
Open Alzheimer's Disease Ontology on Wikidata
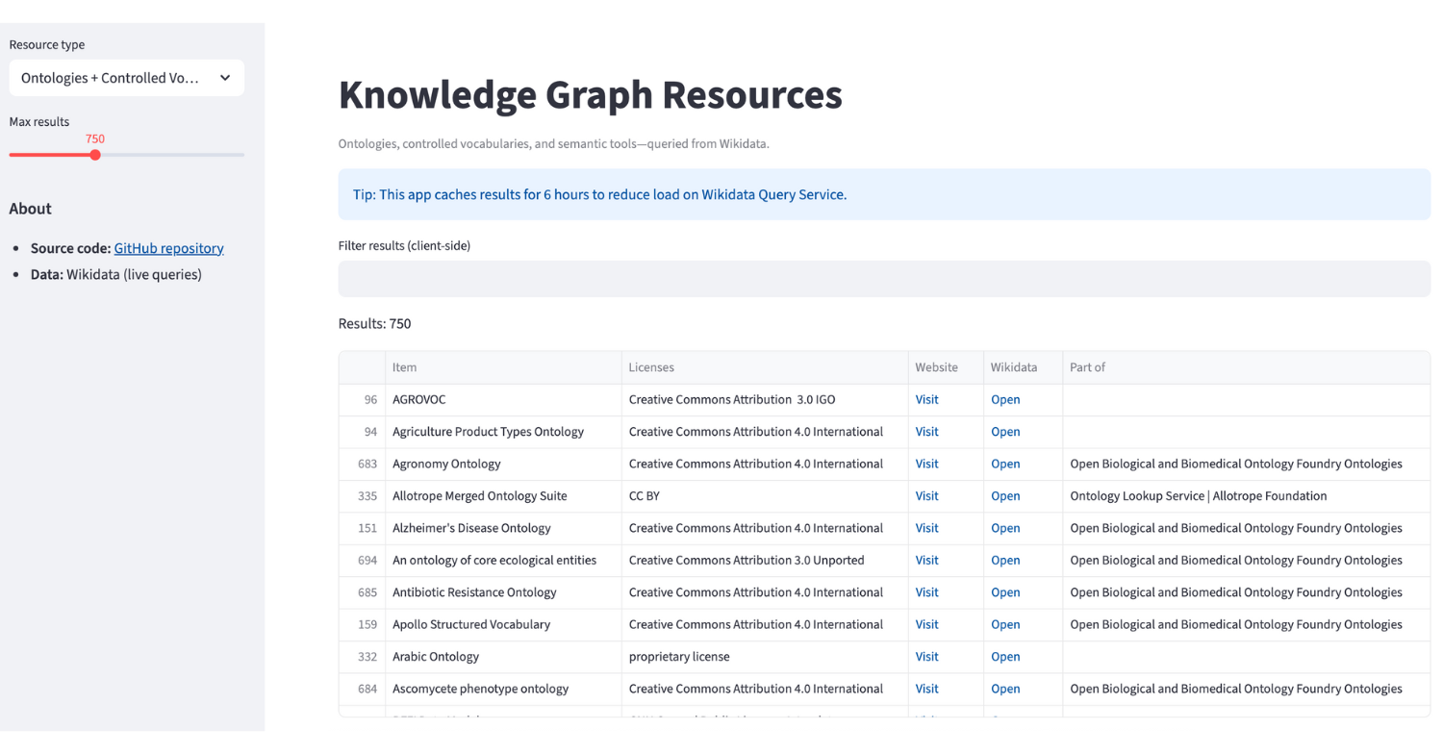(x=1005, y=528)
